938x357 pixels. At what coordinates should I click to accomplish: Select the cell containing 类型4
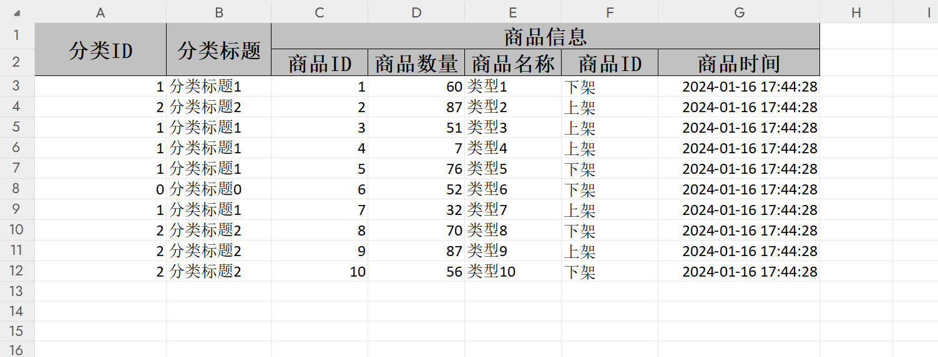point(513,148)
